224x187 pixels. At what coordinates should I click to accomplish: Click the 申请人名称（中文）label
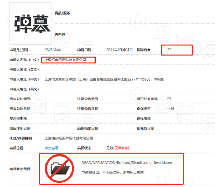pyautogui.click(x=24, y=60)
